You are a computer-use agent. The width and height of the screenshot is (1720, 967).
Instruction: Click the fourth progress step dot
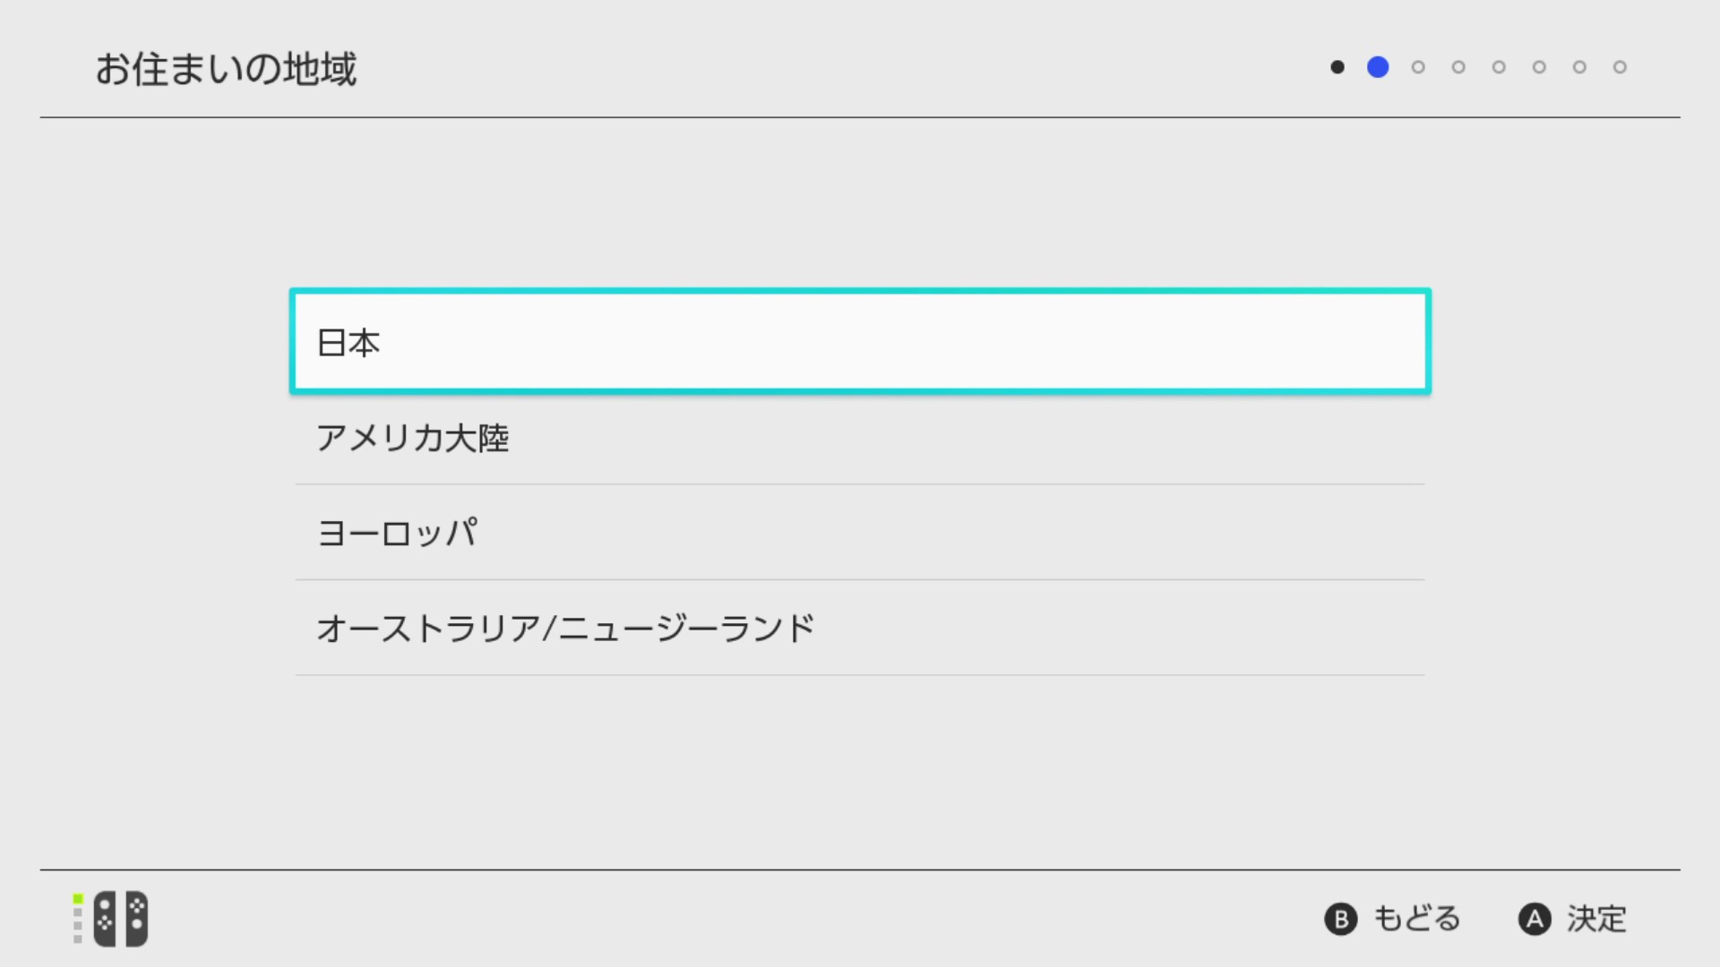tap(1458, 67)
